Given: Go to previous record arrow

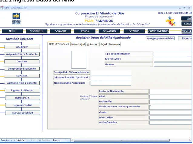Looking at the screenshot, I should [15, 140].
